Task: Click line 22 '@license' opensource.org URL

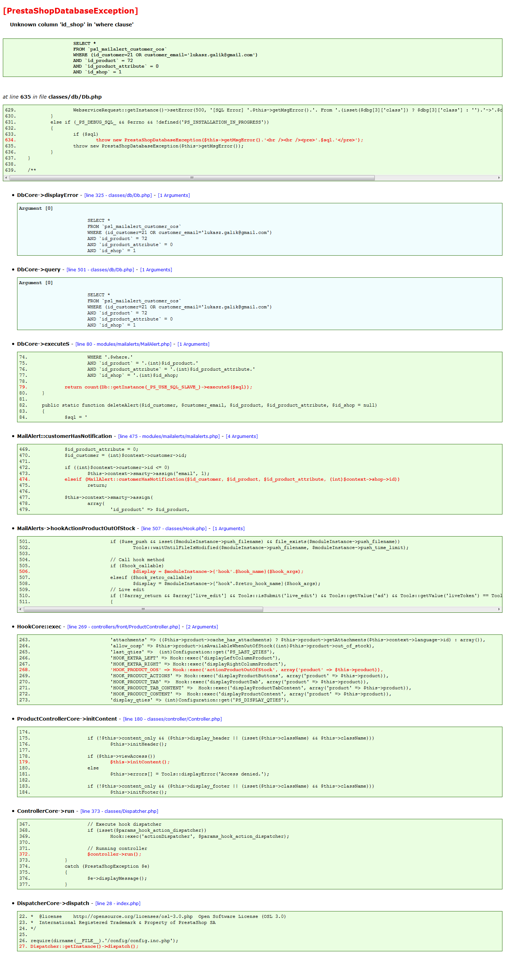Action: tap(133, 916)
